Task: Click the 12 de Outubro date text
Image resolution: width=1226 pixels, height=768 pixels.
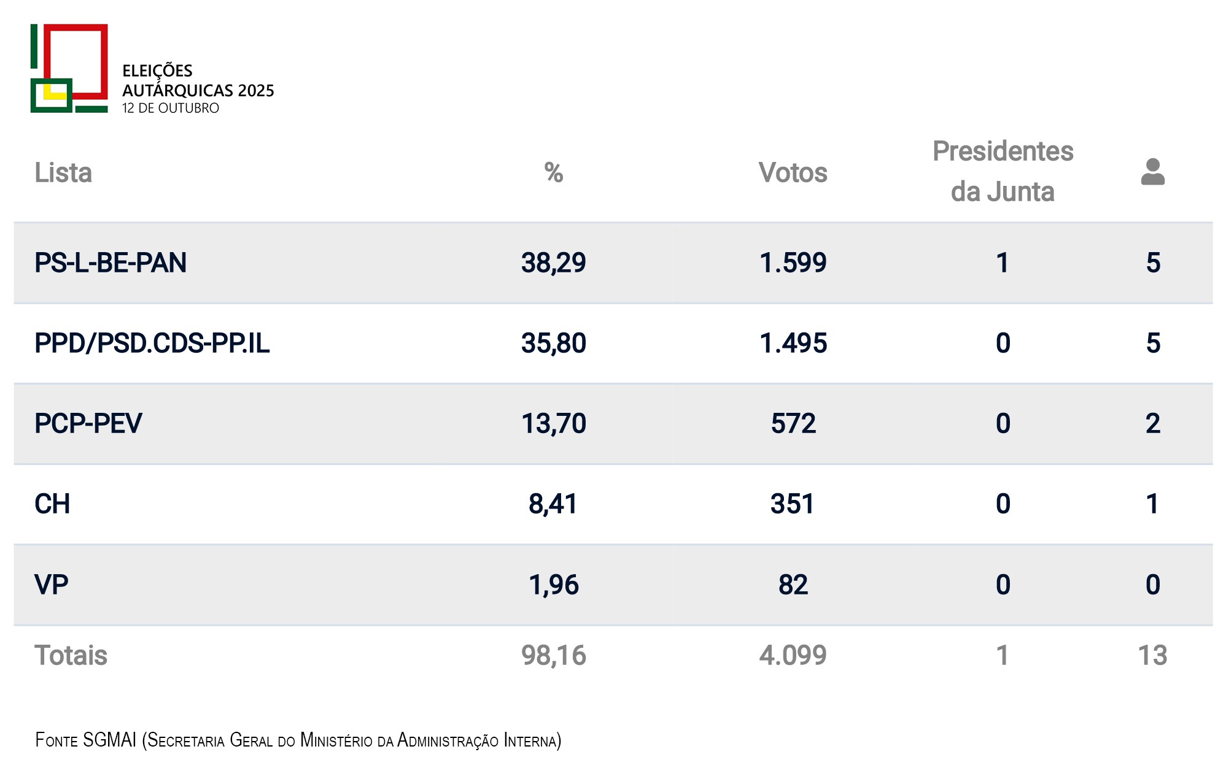Action: click(170, 109)
